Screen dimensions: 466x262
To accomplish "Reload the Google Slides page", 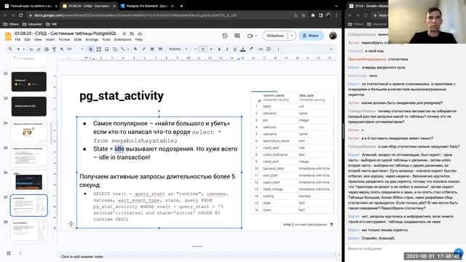I will (21, 15).
